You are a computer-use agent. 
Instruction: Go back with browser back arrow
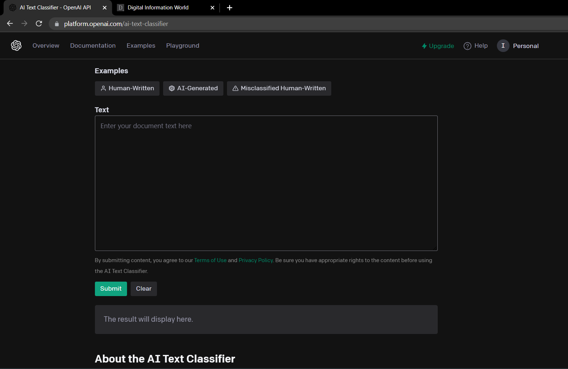pos(10,23)
